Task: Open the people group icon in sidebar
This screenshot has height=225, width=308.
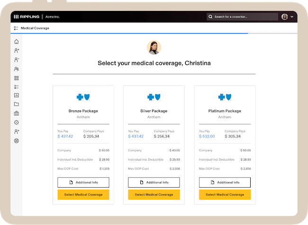Action: (17, 69)
